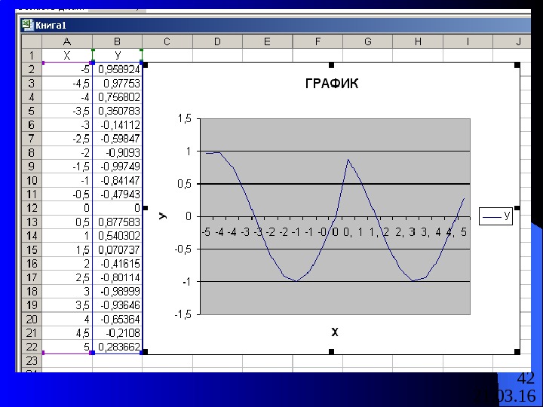543x407 pixels.
Task: Select row 23 header
Action: 32,360
